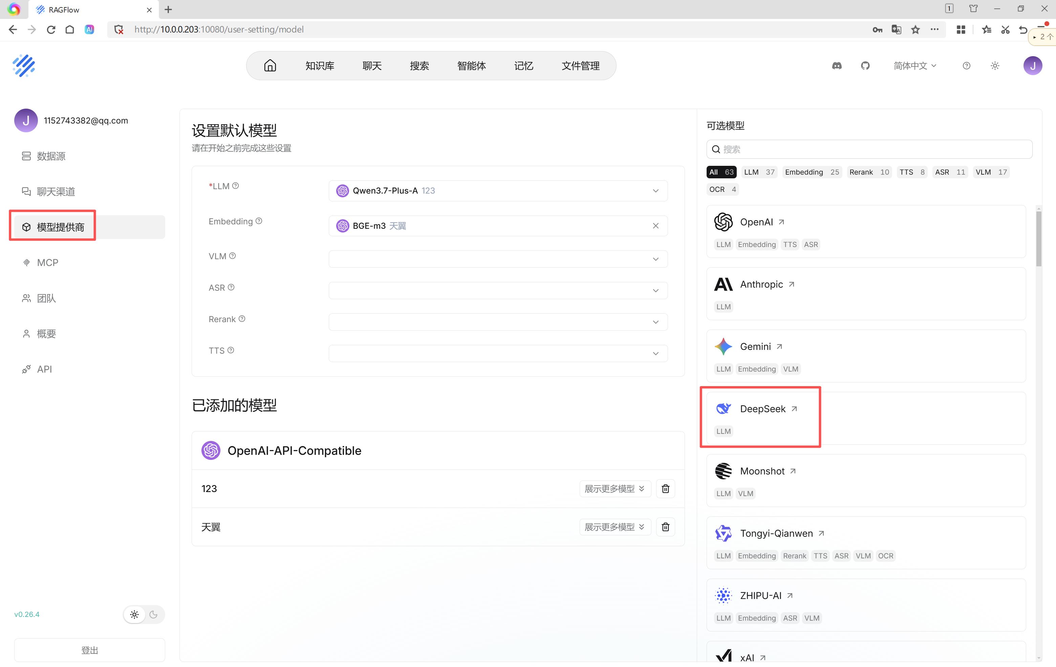Show help tooltip for TTS field

231,350
